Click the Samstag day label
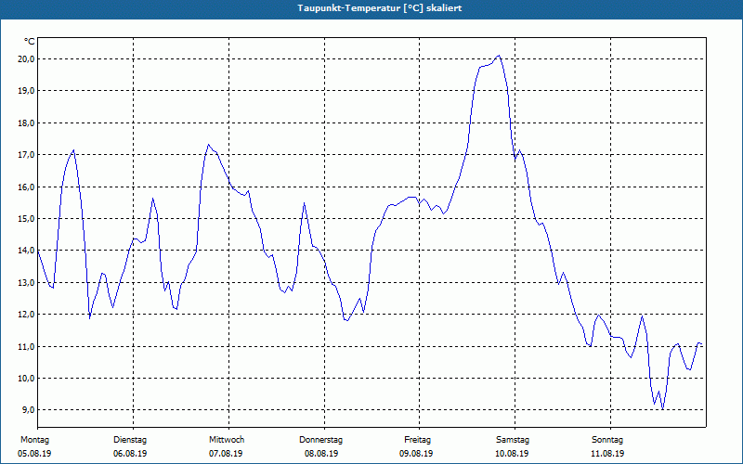 coord(513,440)
